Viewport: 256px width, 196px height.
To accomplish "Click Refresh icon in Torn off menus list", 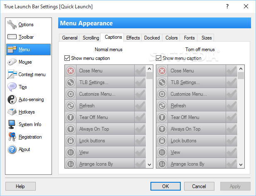I will [162, 106].
